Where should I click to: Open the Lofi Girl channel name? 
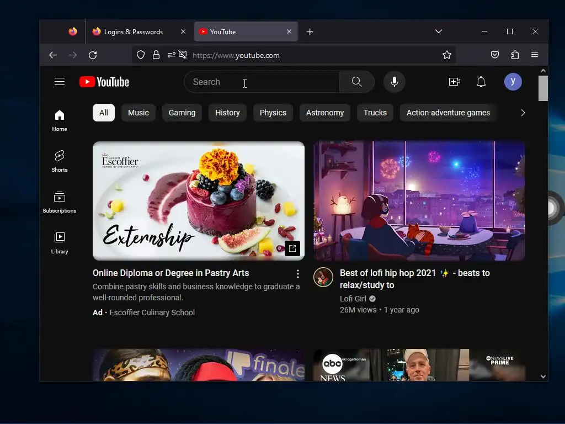click(x=353, y=299)
